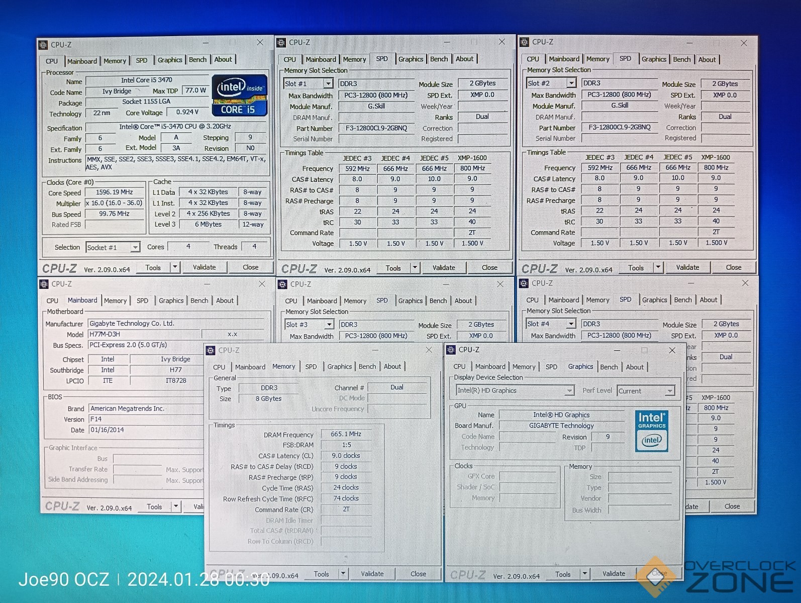The width and height of the screenshot is (801, 603).
Task: Click the Intel Core i5 inside logo
Action: coord(239,95)
